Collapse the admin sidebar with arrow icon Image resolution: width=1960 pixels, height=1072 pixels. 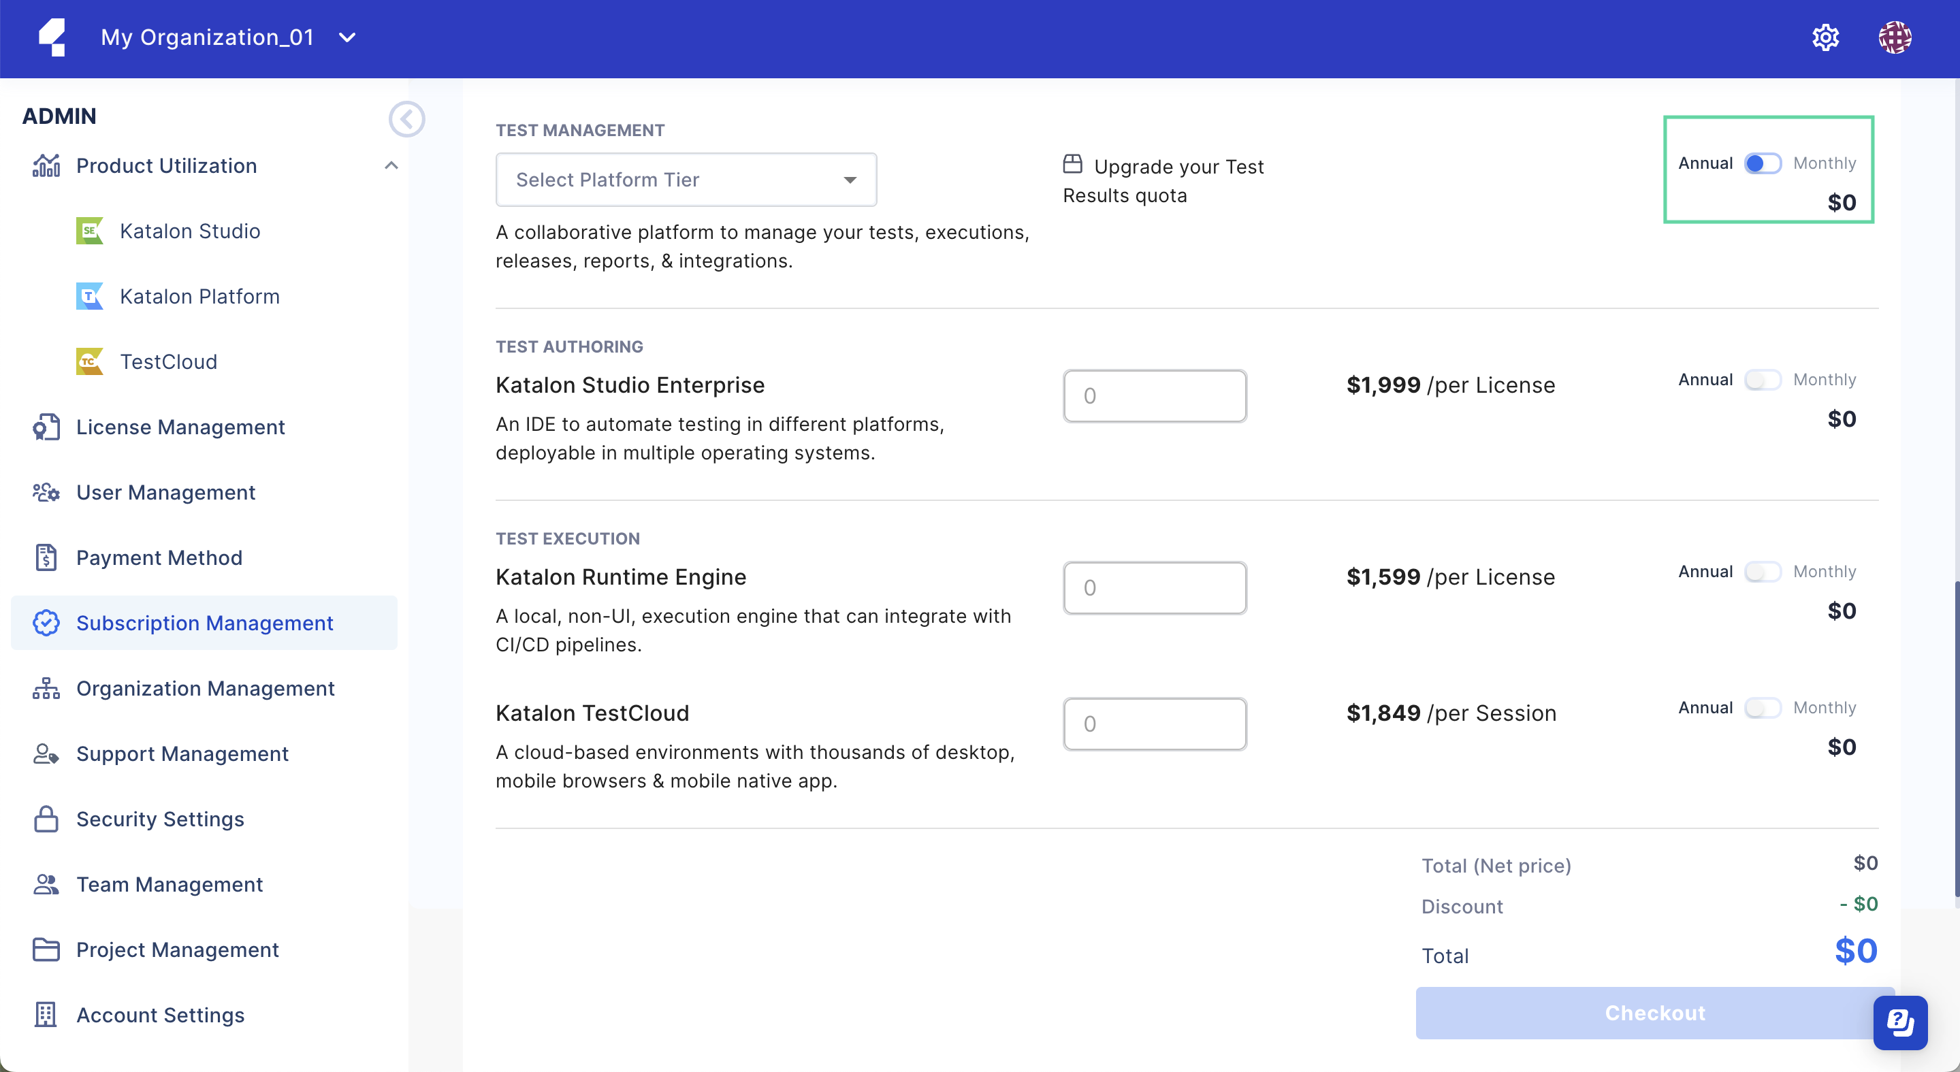(x=406, y=118)
